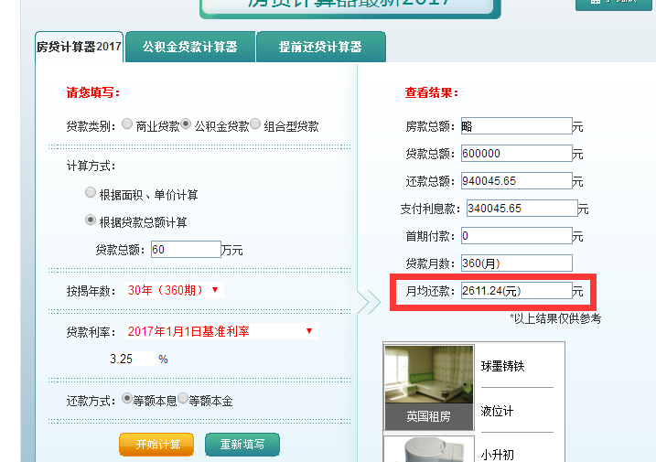Switch to 提前还贷计算器 tab

pyautogui.click(x=320, y=47)
